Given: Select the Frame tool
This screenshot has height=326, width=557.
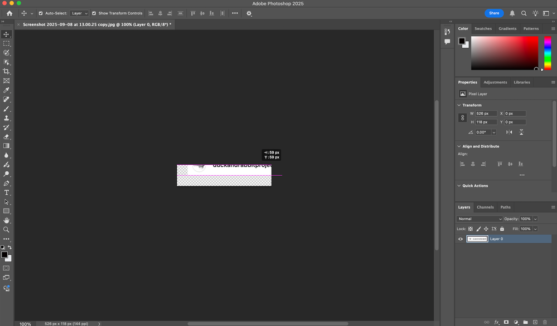Looking at the screenshot, I should coord(6,81).
